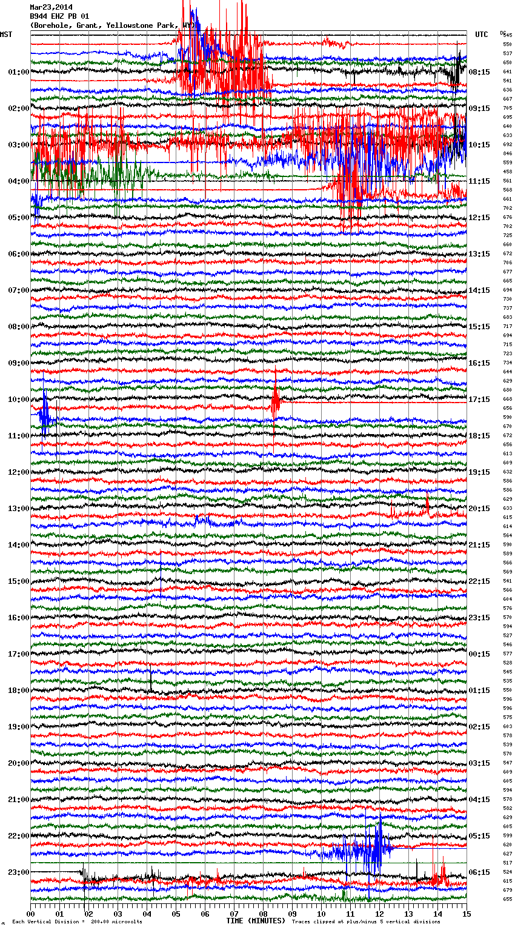
Task: Select the 20:00 MST time label
Action: click(19, 763)
